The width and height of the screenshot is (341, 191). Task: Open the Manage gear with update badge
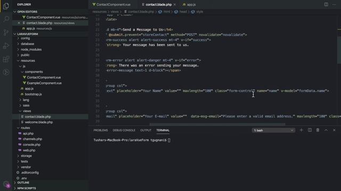pos(6,184)
